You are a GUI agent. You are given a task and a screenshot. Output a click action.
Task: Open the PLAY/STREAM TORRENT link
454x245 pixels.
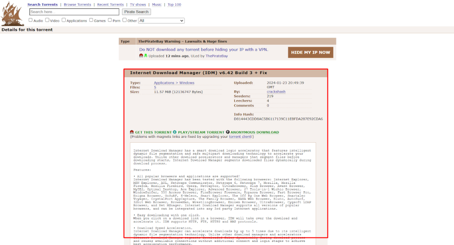tap(201, 132)
